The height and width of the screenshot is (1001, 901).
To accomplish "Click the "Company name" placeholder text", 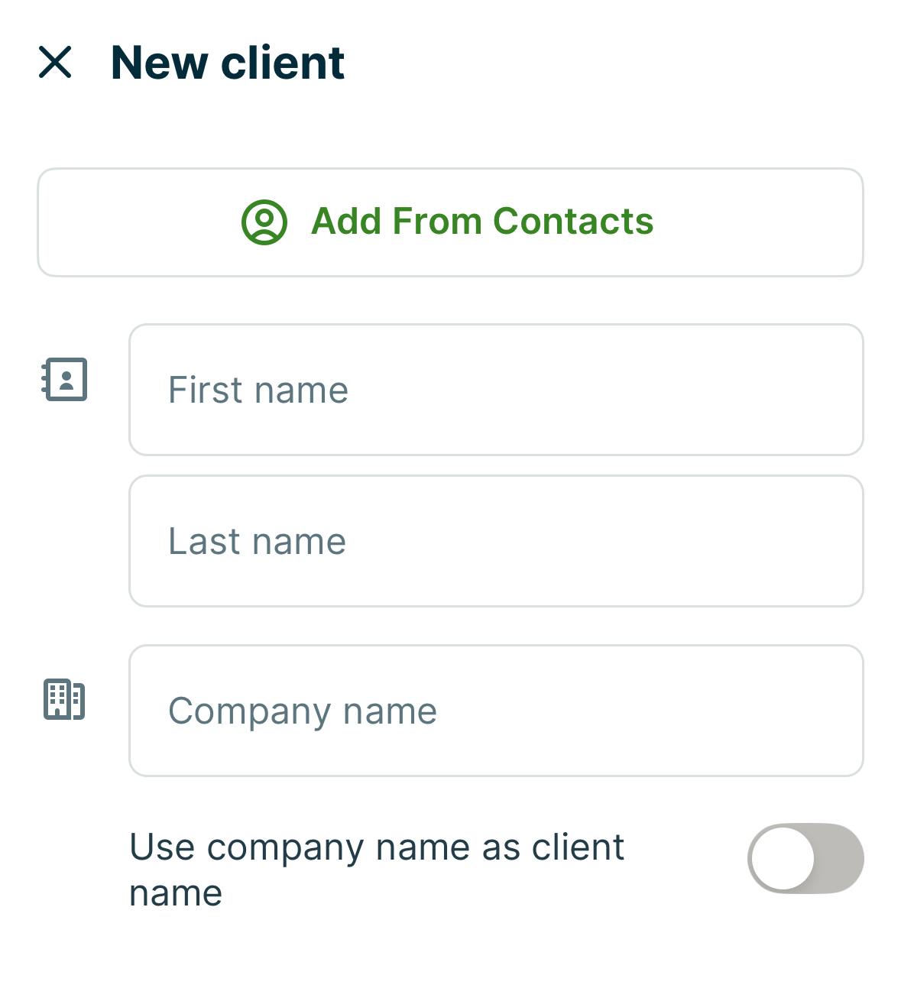I will pyautogui.click(x=303, y=711).
